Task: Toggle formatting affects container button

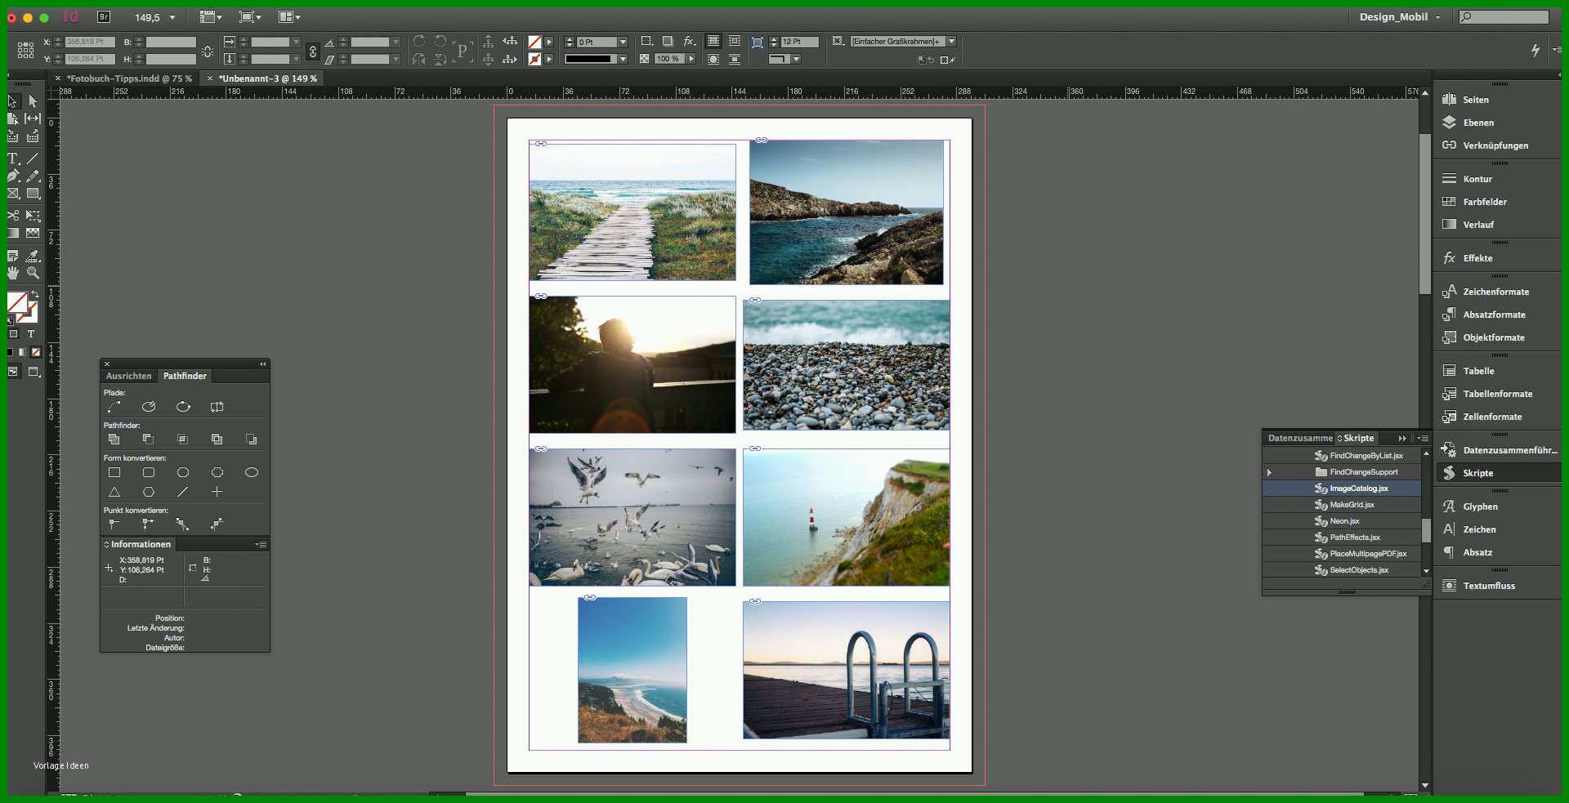Action: click(13, 334)
